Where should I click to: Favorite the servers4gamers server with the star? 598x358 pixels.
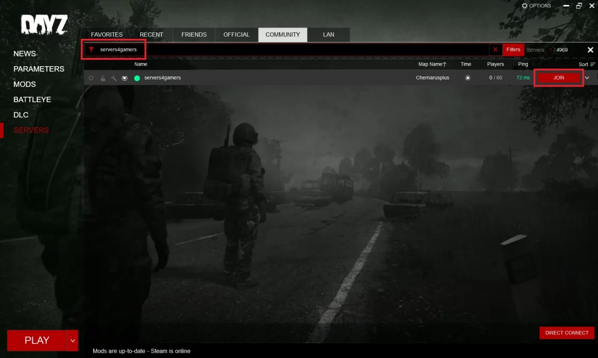(x=91, y=78)
